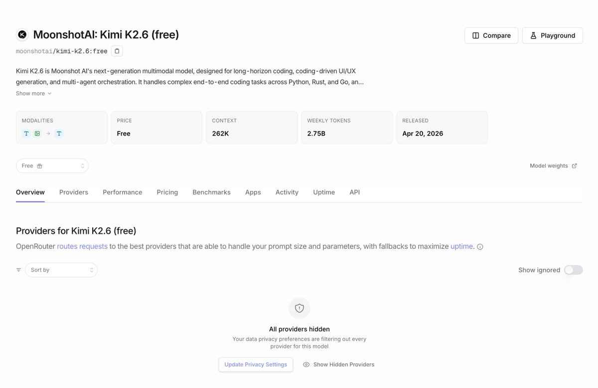The height and width of the screenshot is (388, 598).
Task: Click the shield warning icon
Action: point(299,308)
